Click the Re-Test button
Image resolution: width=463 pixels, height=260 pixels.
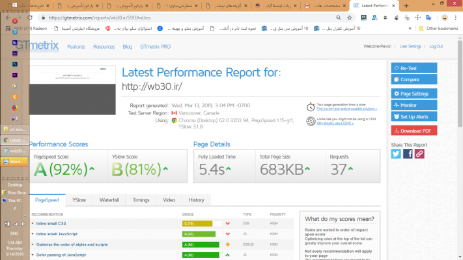click(414, 68)
